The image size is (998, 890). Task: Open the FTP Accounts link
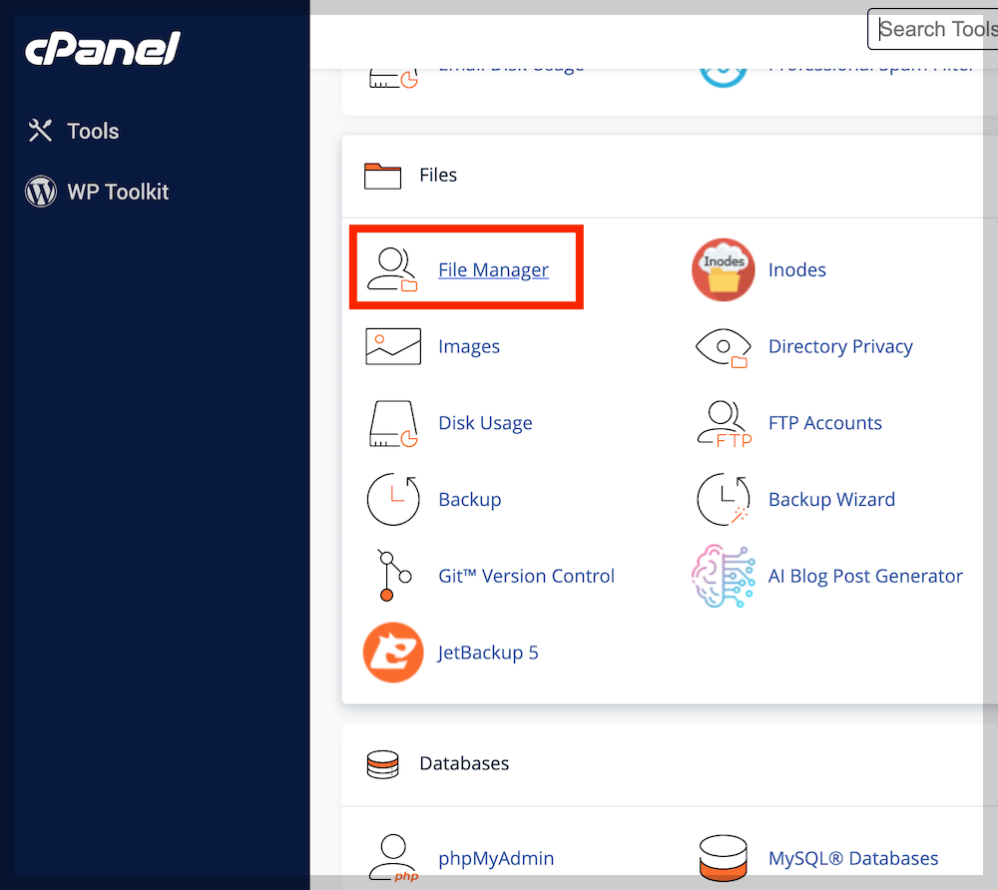825,423
